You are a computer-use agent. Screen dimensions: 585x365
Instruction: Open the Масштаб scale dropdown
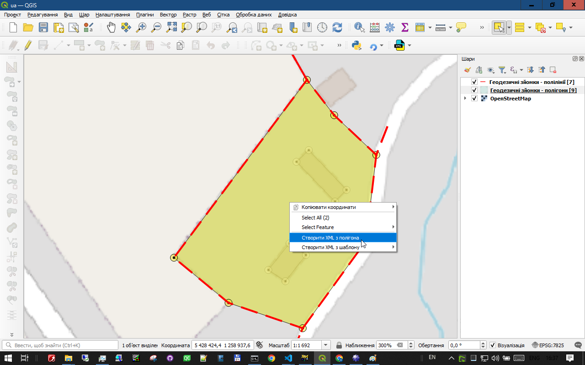pyautogui.click(x=326, y=345)
